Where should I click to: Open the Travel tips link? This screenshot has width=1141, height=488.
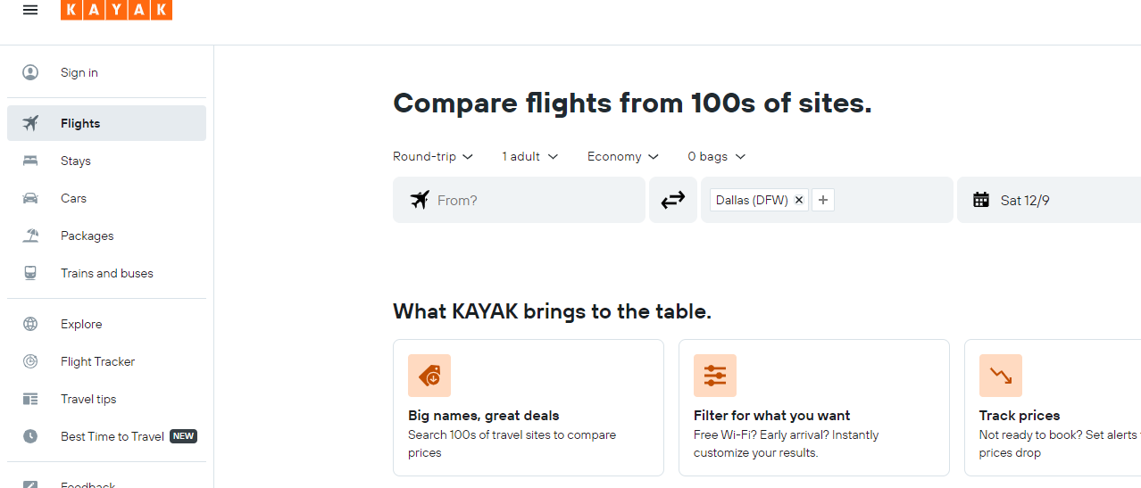(x=88, y=399)
